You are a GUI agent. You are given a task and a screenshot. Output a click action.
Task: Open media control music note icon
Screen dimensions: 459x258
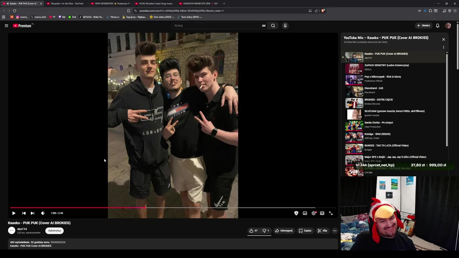444,11
